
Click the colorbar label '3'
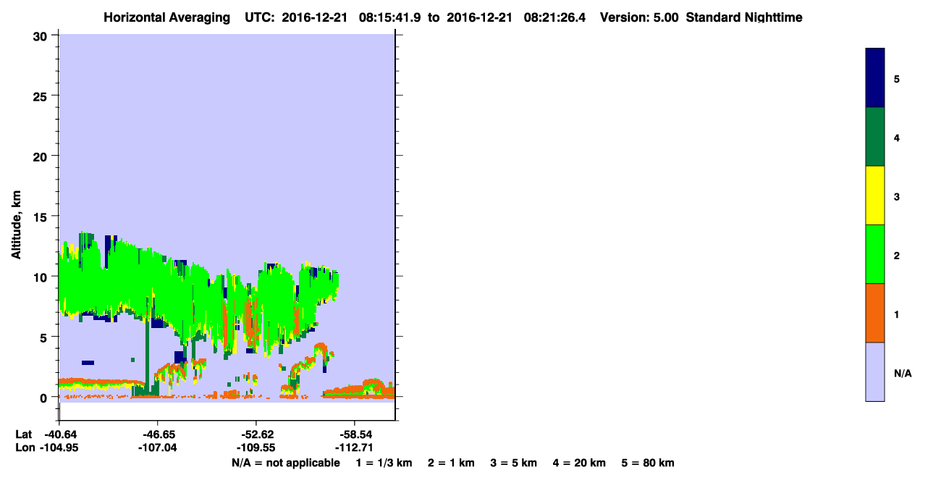[897, 197]
